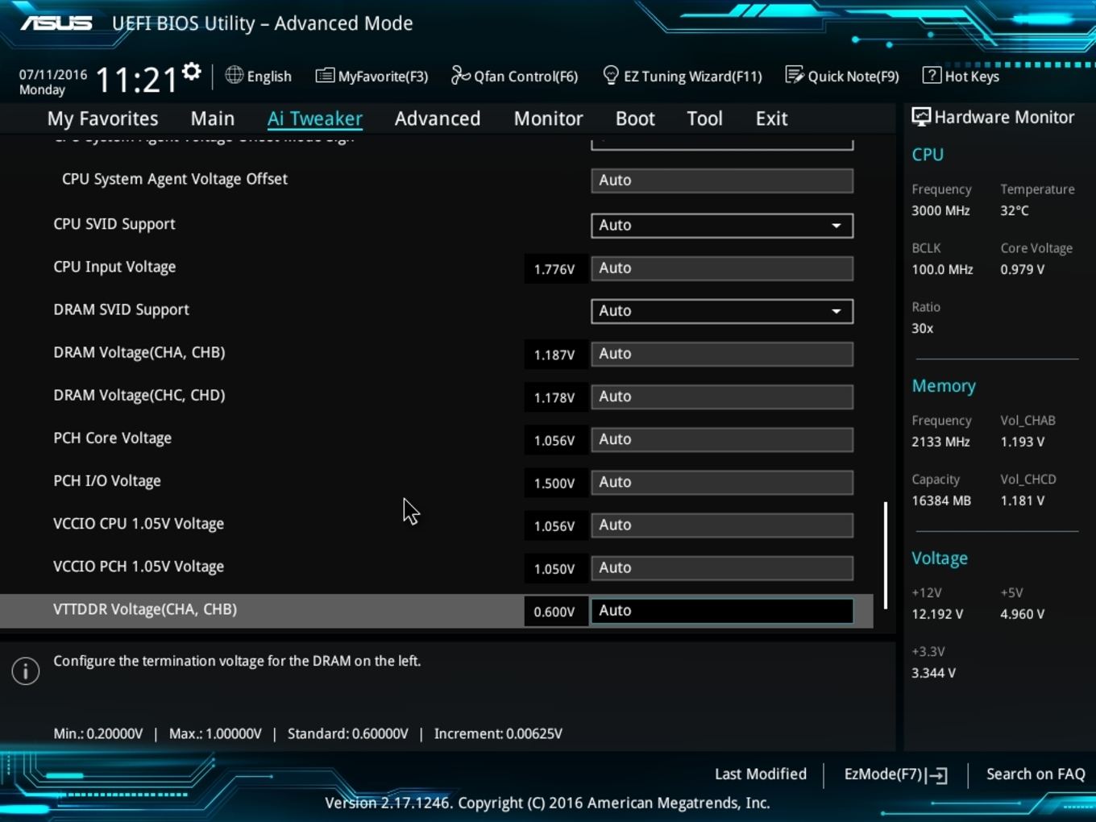Click the EZ Tuning Wizard bulb icon
This screenshot has height=822, width=1096.
click(x=611, y=75)
